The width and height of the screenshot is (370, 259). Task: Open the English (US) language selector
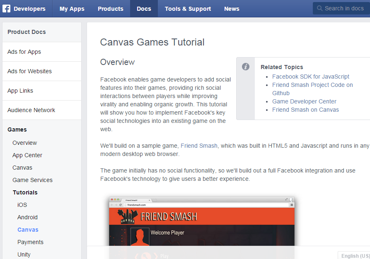[x=354, y=256]
